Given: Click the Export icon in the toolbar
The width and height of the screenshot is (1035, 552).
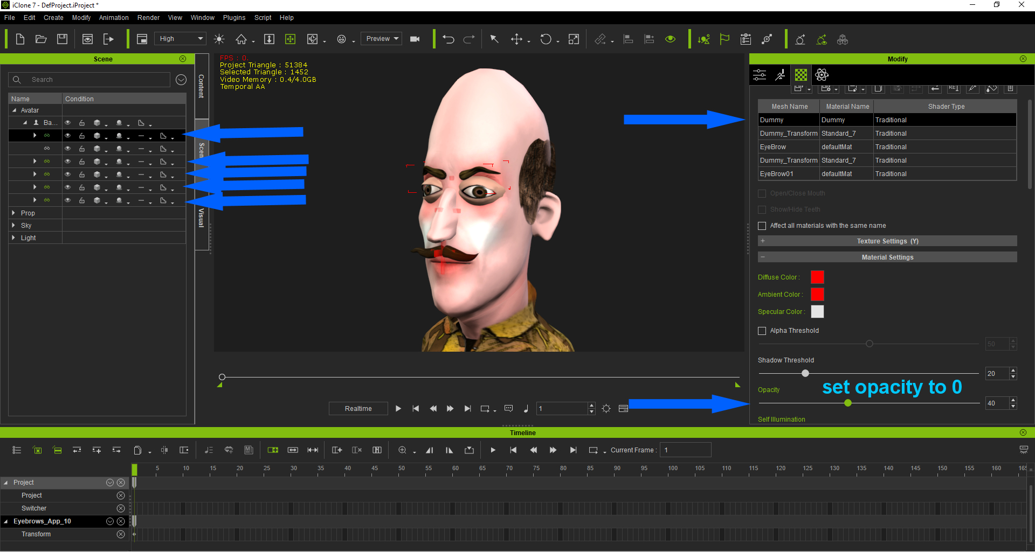Looking at the screenshot, I should point(108,39).
